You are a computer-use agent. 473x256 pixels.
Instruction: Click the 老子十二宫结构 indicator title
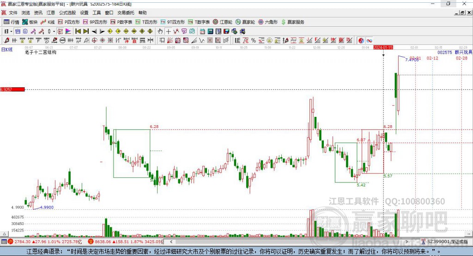[x=41, y=52]
